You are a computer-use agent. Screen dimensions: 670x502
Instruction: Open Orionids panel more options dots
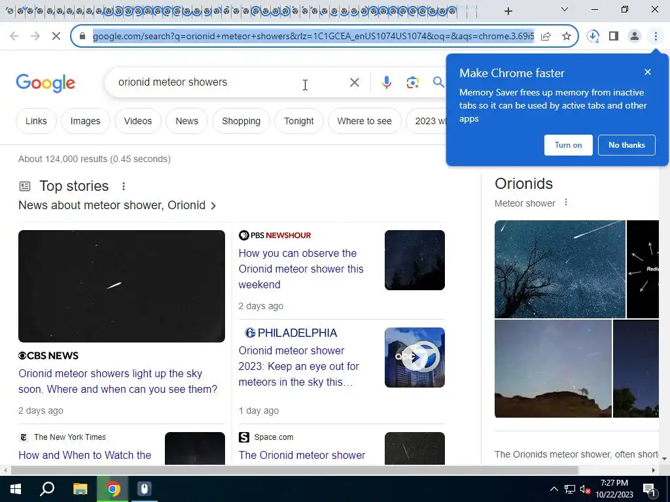(x=566, y=203)
